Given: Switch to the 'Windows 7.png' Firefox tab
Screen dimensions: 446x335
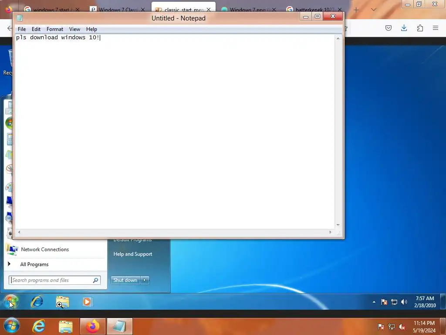Looking at the screenshot, I should pyautogui.click(x=249, y=10).
